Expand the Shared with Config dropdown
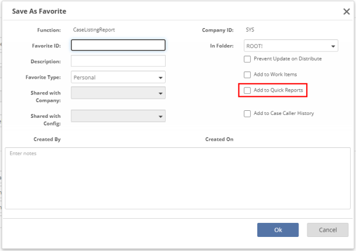This screenshot has width=356, height=251. pos(118,116)
